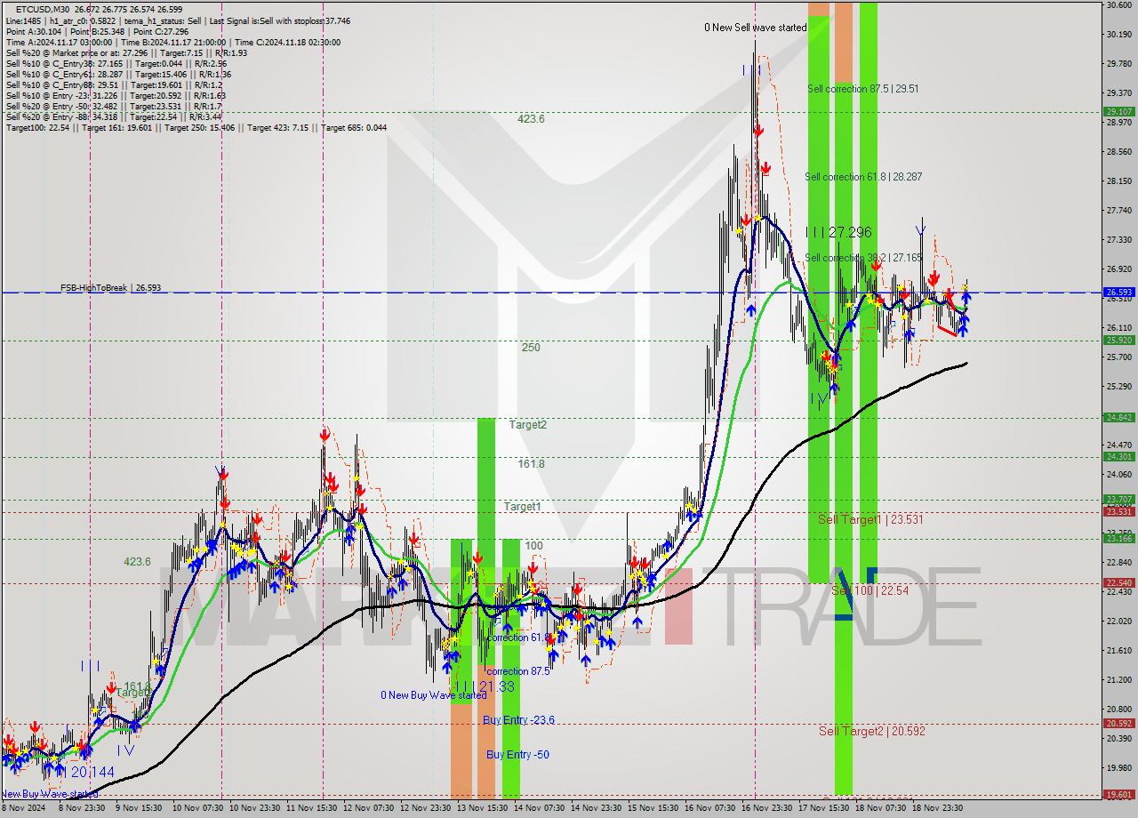Screen dimensions: 1138x818
Task: Click the 'I I I 27.296' wave label
Action: coord(838,232)
